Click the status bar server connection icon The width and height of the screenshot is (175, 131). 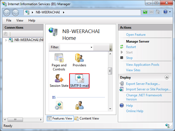point(167,126)
